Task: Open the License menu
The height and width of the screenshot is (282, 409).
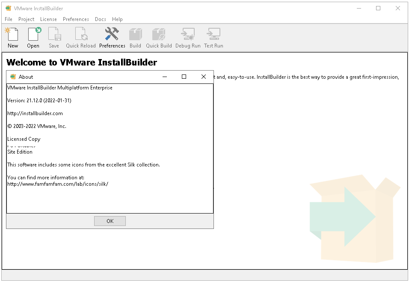Action: click(48, 19)
